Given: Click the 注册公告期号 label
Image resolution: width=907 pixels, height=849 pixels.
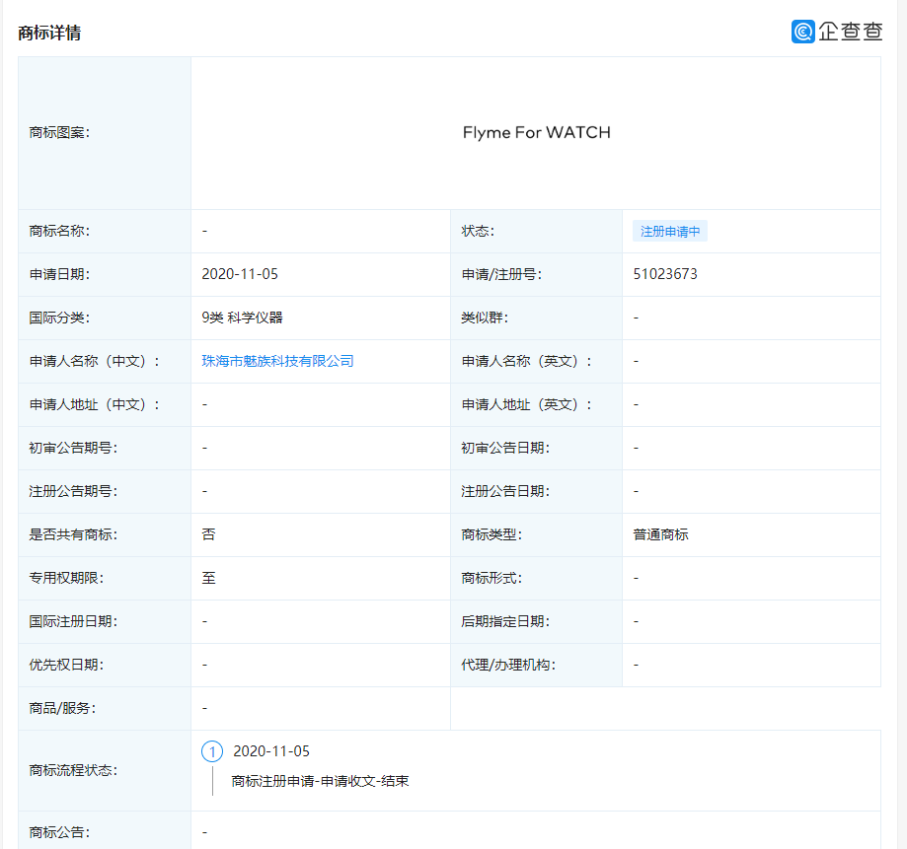Looking at the screenshot, I should click(x=73, y=491).
